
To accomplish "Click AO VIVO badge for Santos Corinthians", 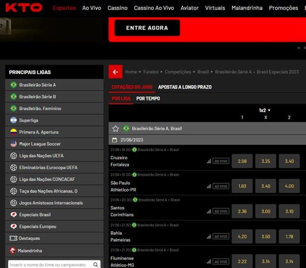I will (221, 211).
